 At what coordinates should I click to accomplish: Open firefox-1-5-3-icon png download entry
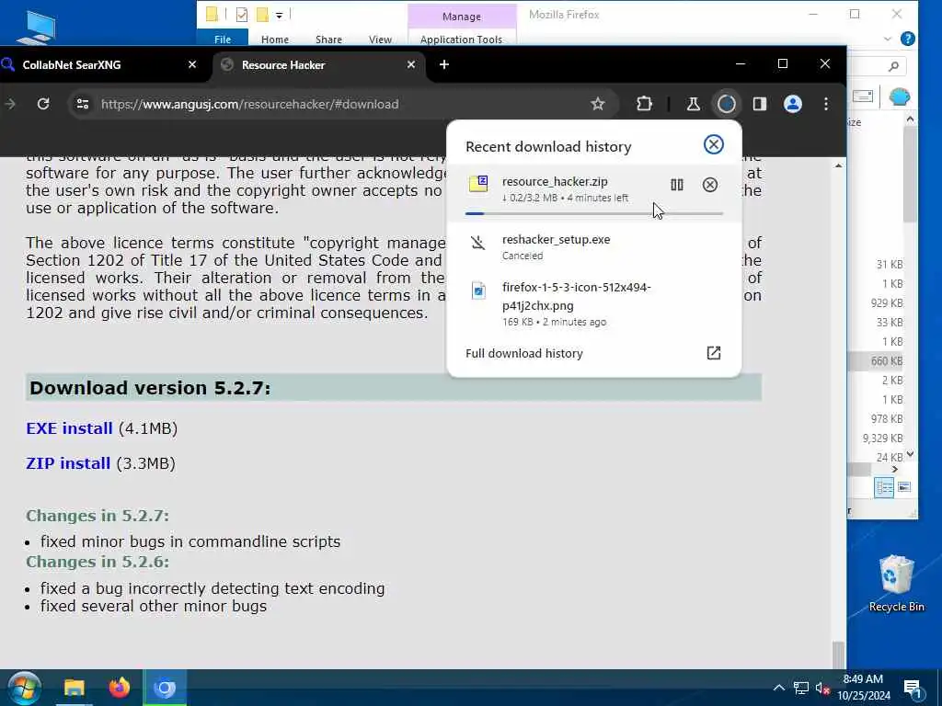[593, 303]
